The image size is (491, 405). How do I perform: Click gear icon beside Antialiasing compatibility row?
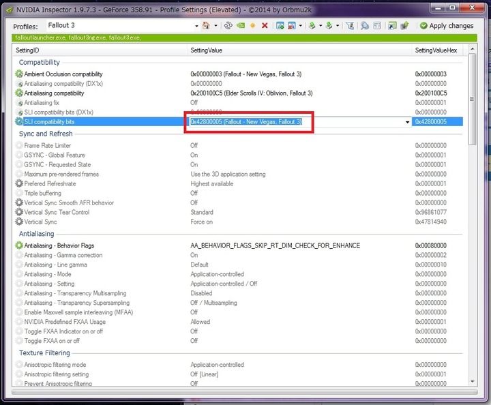coord(19,93)
